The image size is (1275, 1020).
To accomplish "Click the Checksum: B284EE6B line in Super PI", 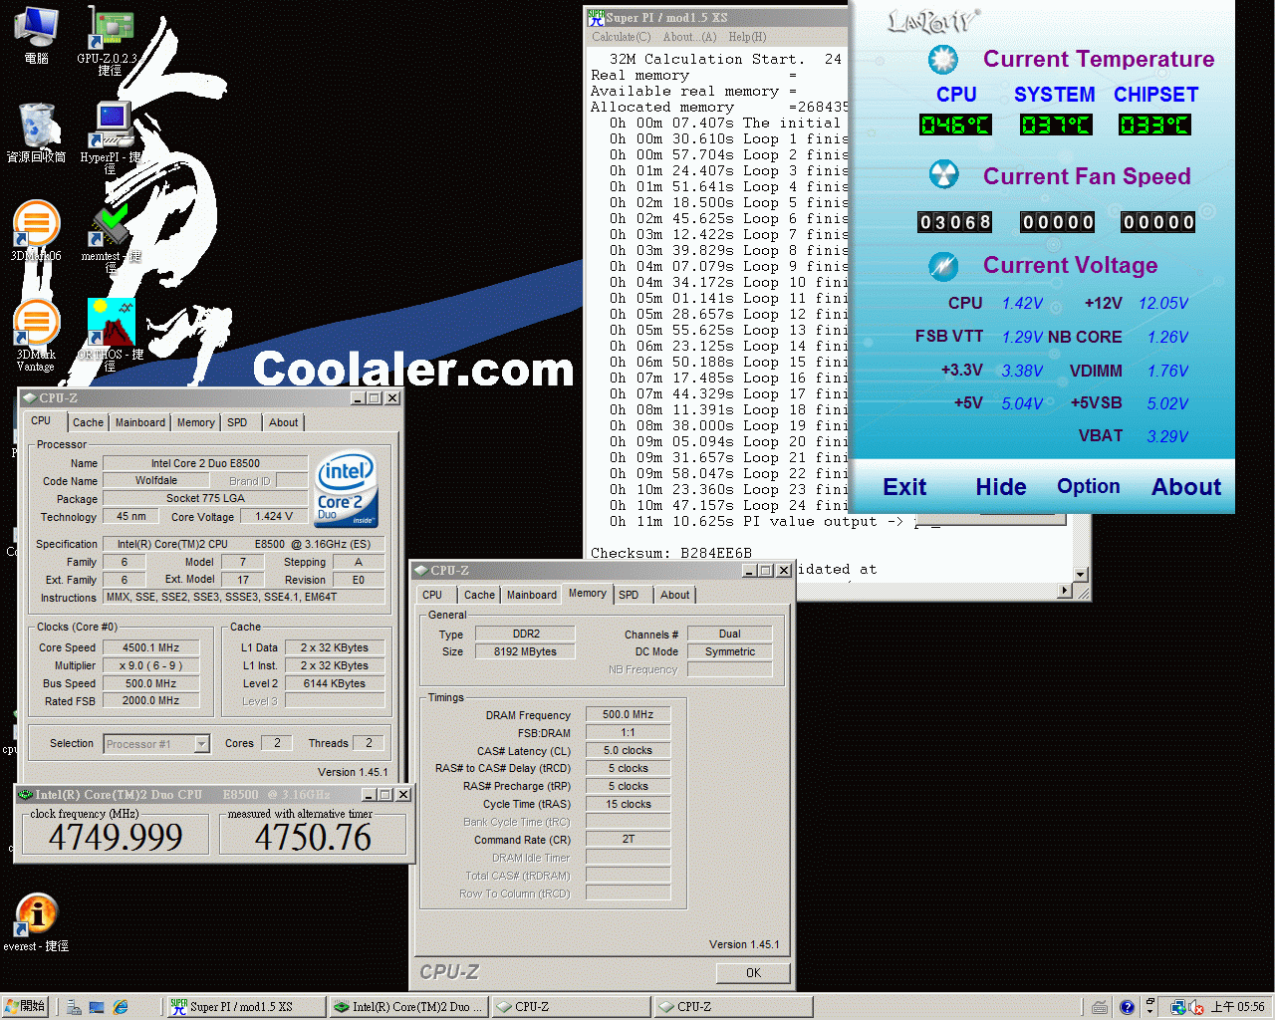I will click(x=671, y=553).
